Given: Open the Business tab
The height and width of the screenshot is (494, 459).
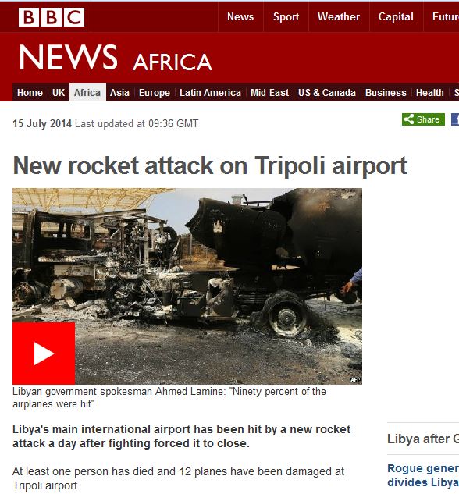Looking at the screenshot, I should pyautogui.click(x=386, y=93).
